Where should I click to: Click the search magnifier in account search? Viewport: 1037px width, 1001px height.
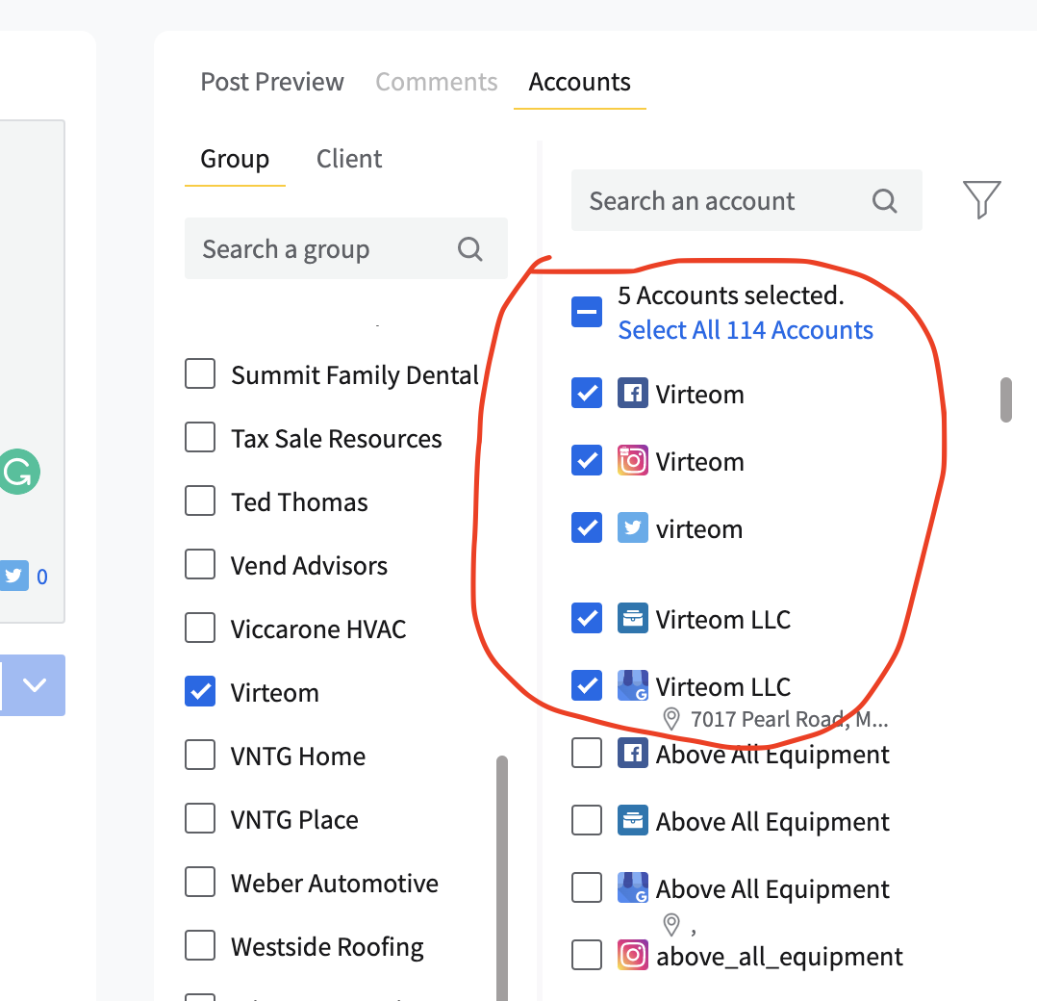(884, 201)
